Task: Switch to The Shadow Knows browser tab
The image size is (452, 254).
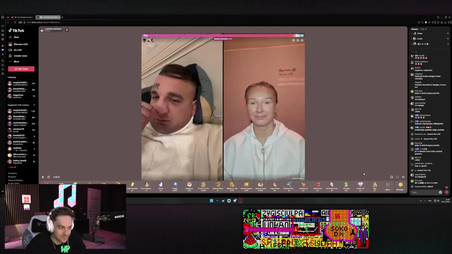Action: click(x=22, y=17)
